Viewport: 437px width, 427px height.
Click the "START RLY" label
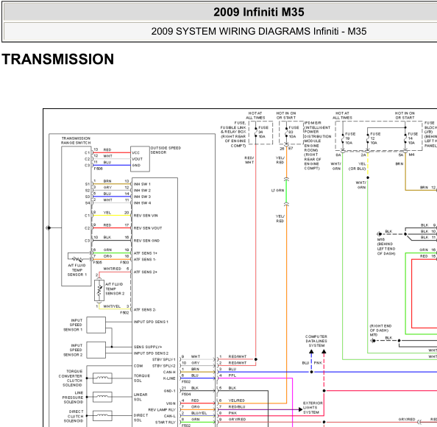coord(166,423)
